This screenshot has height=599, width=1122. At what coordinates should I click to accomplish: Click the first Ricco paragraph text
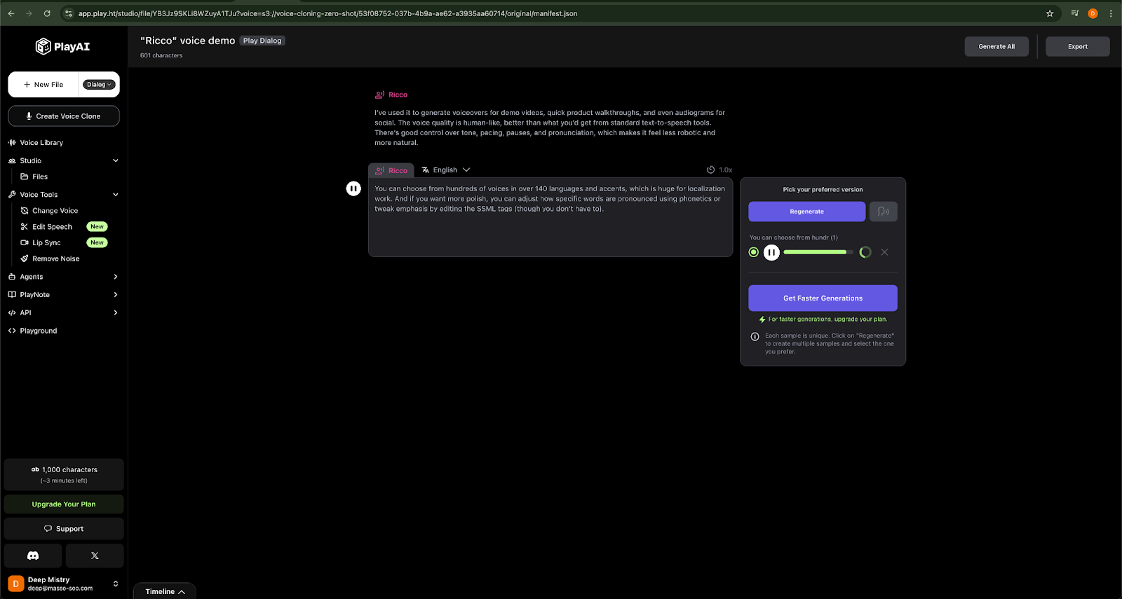click(x=550, y=128)
